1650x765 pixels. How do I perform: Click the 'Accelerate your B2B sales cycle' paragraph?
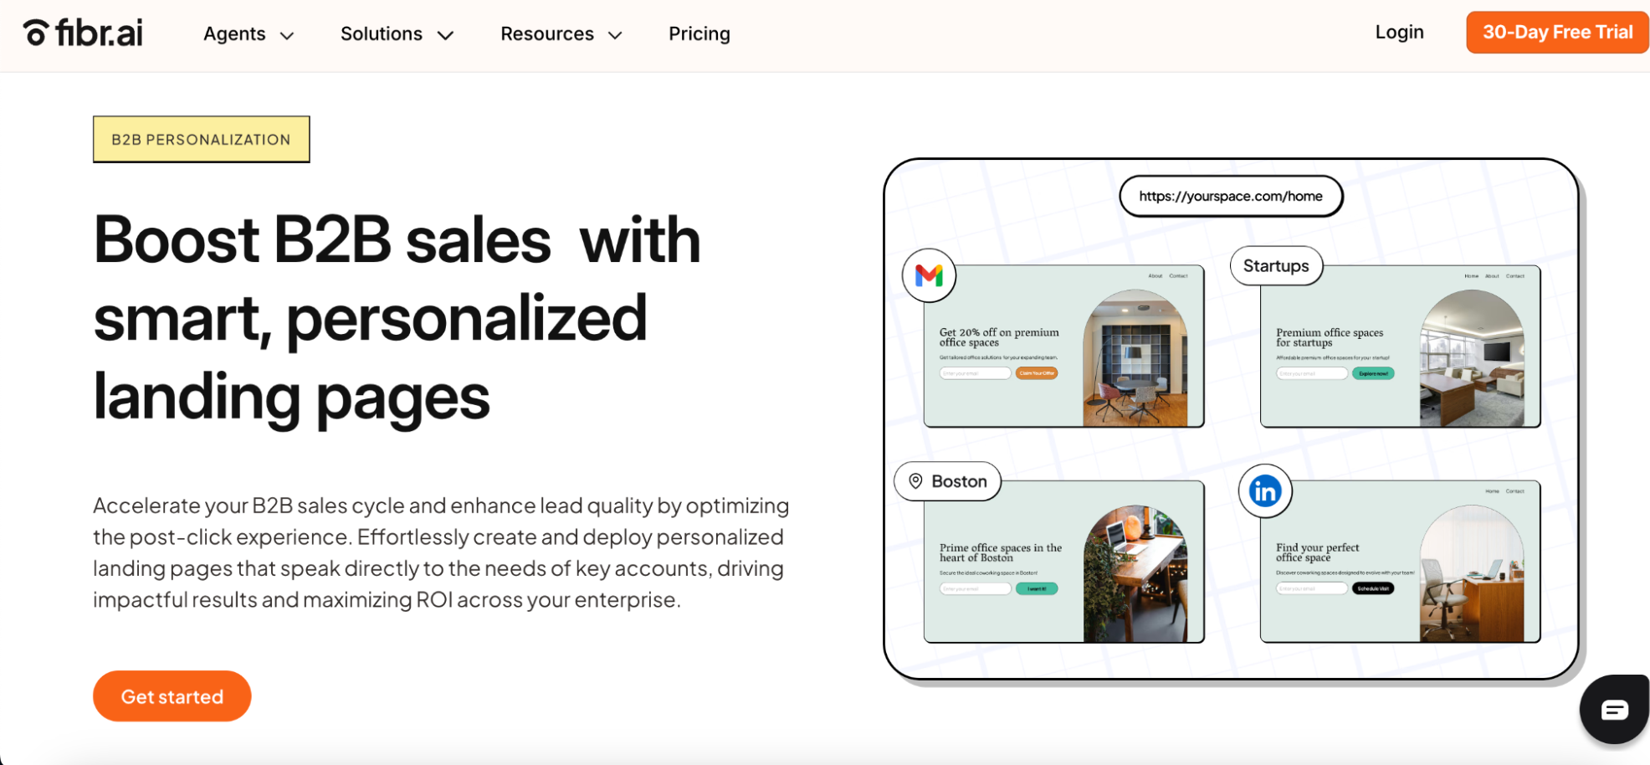pos(441,552)
